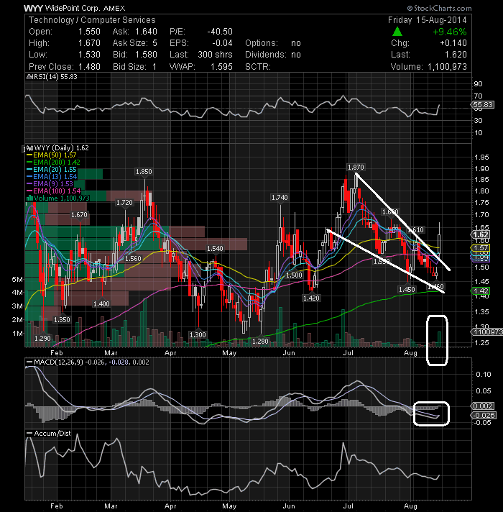This screenshot has height=512, width=503.
Task: Click the EMA(20) 1.55 legend entry
Action: (x=52, y=170)
